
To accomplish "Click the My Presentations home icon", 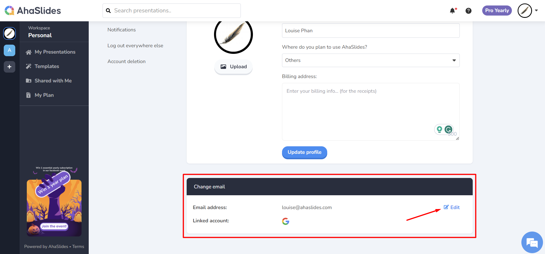I will (29, 52).
